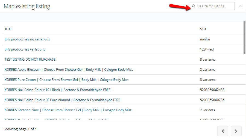Pick the KORRES Pure Cotton listing

(x=66, y=80)
